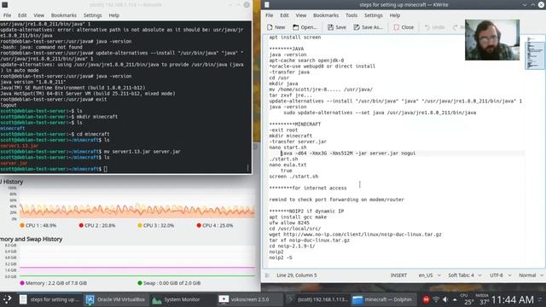
Task: Open the Konsole Help menu
Action: click(113, 15)
